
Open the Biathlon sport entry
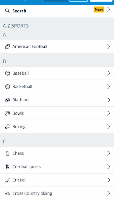[x=57, y=100]
